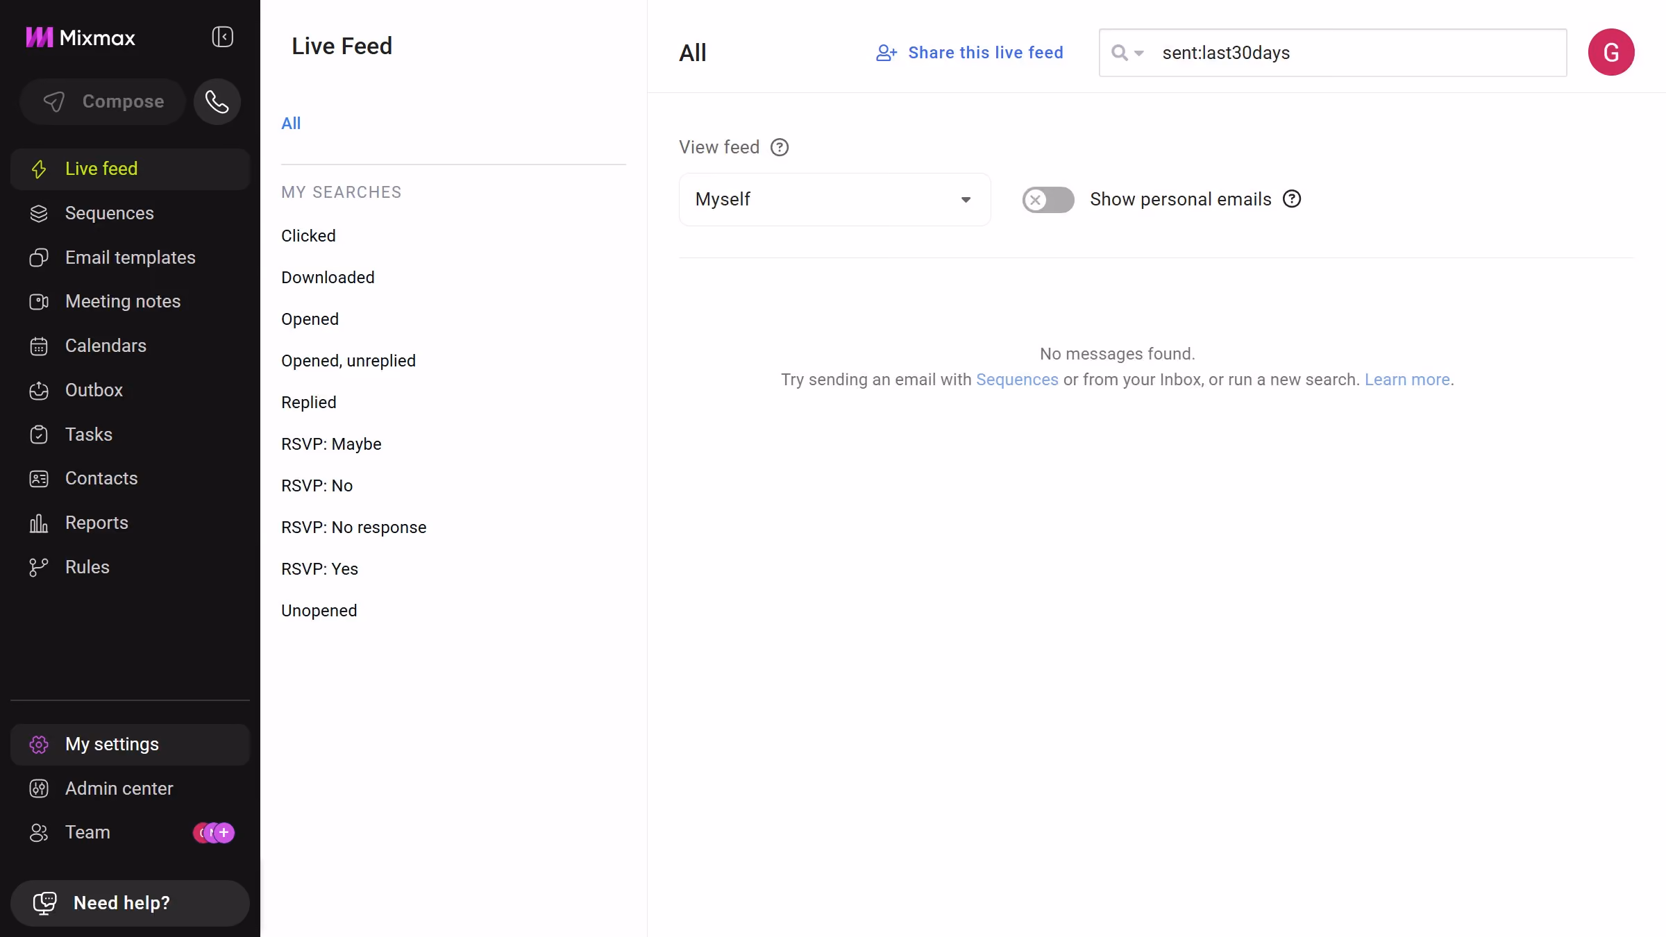
Task: Click the My settings gear icon
Action: 39,745
